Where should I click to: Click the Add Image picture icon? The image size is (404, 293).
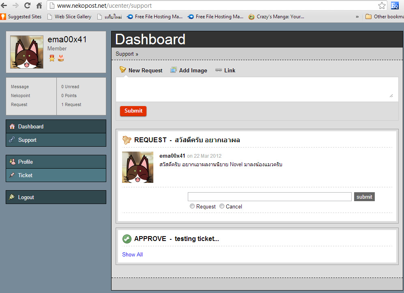point(173,70)
